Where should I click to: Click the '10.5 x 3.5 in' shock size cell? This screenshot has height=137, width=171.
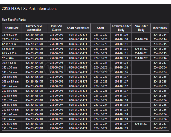point(12,63)
